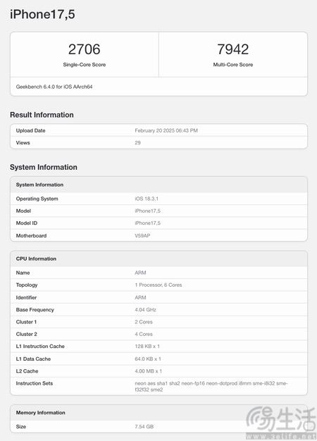The width and height of the screenshot is (317, 441).
Task: Select the 7942 multi-core score
Action: tap(233, 49)
